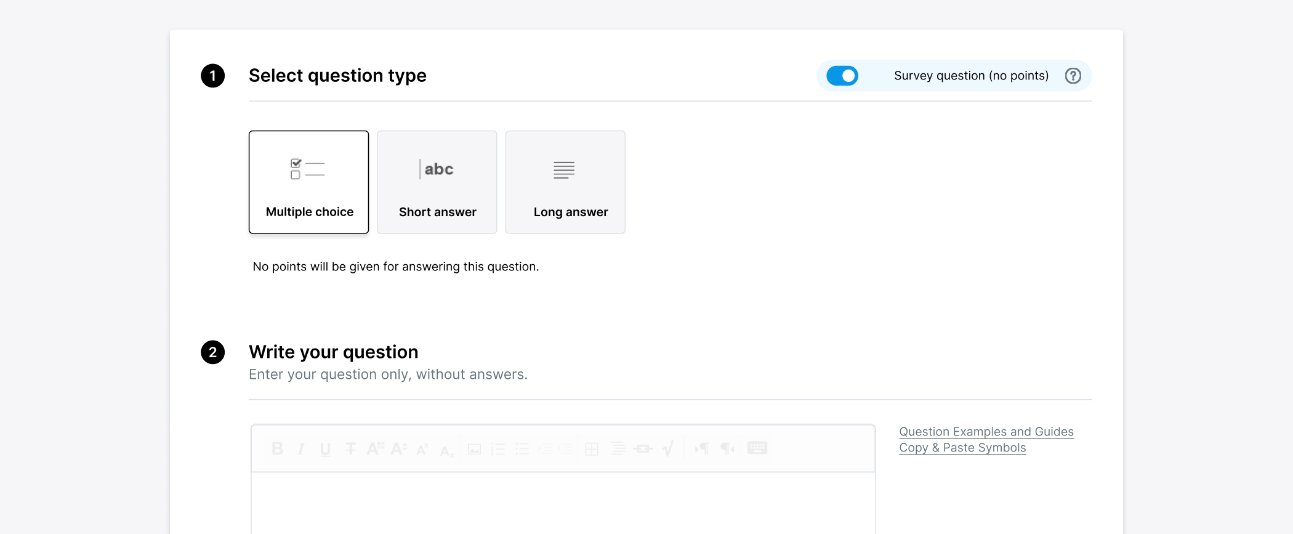
Task: Insert a table in the question editor
Action: [x=592, y=448]
